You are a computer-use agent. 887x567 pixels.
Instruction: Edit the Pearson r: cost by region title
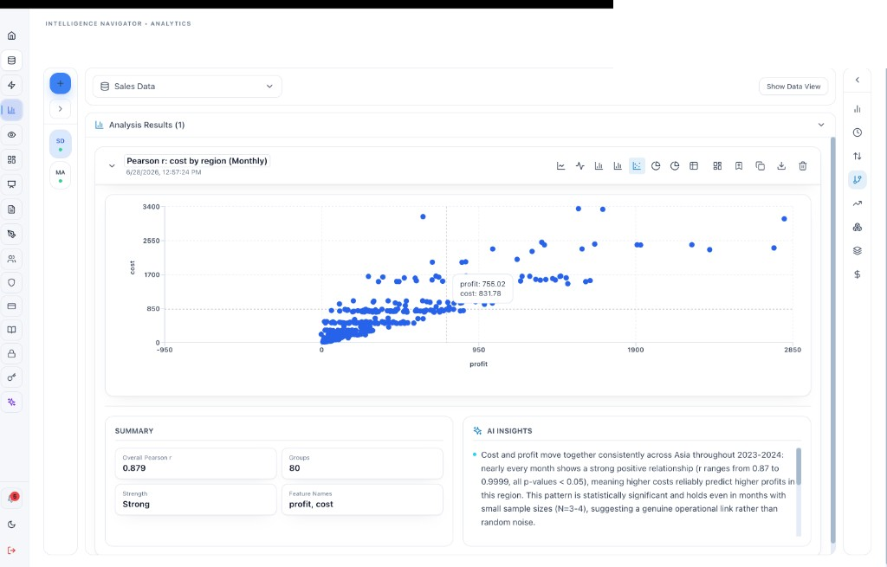point(197,160)
